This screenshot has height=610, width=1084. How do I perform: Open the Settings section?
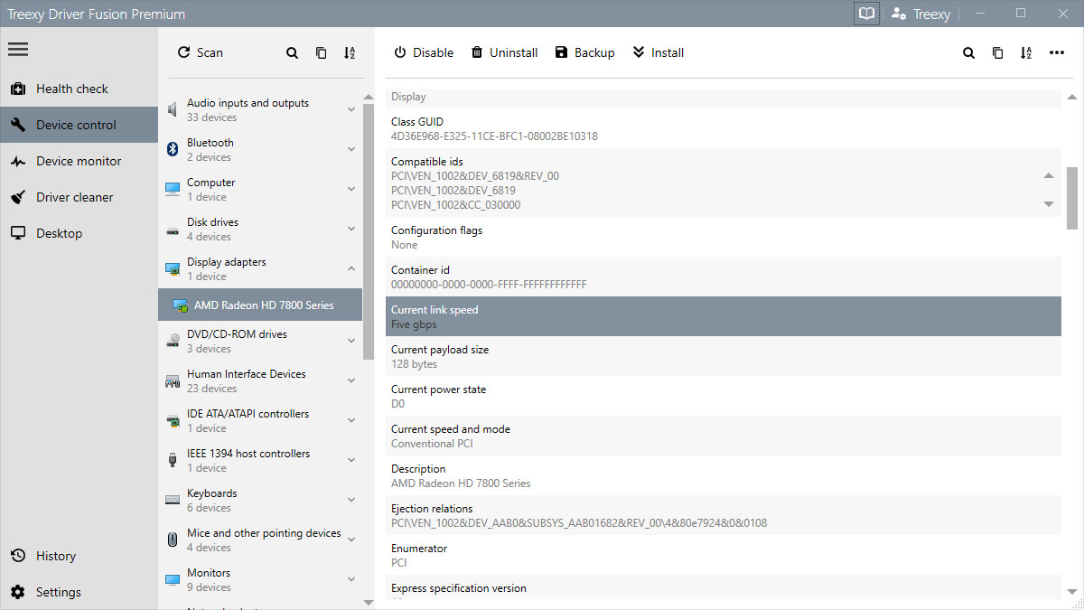(x=58, y=591)
